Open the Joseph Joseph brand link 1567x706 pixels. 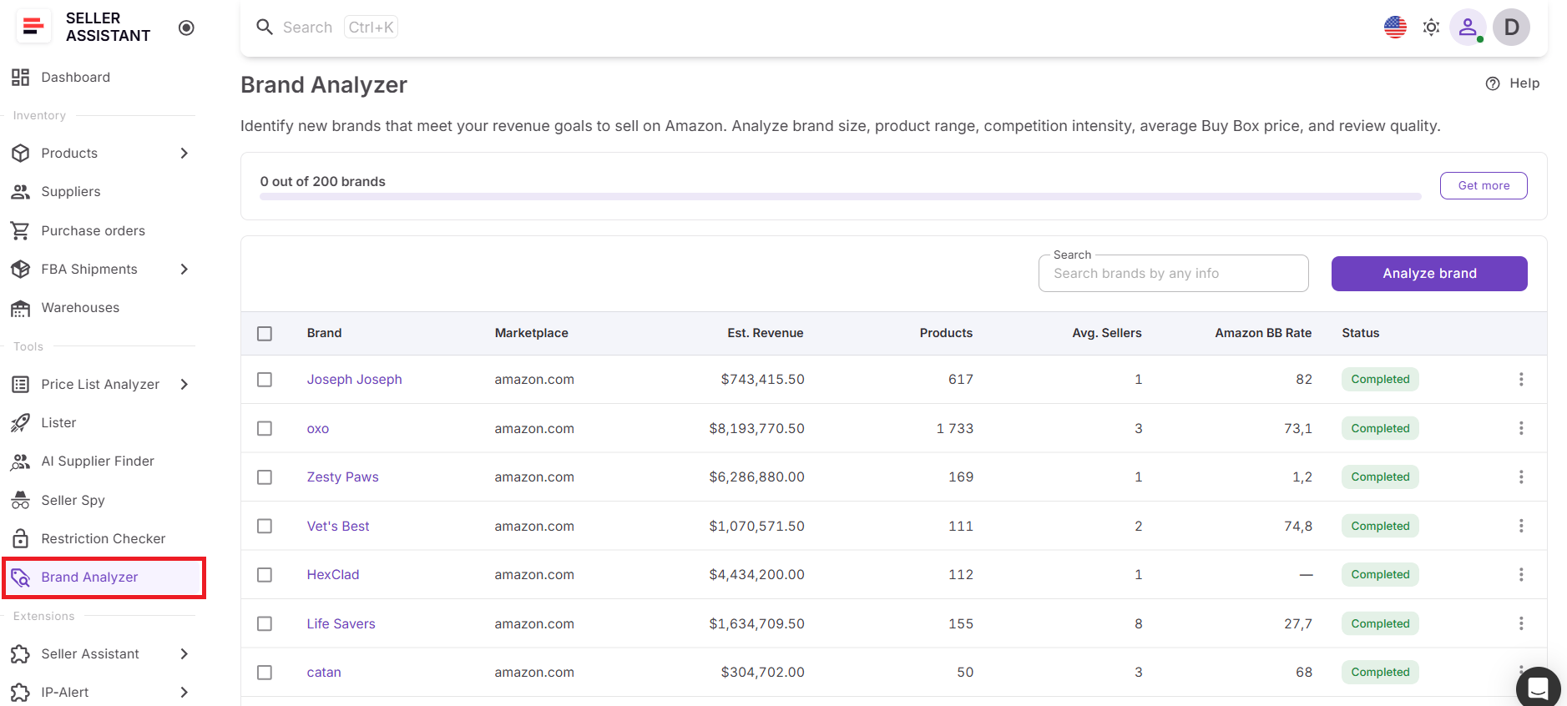coord(354,380)
